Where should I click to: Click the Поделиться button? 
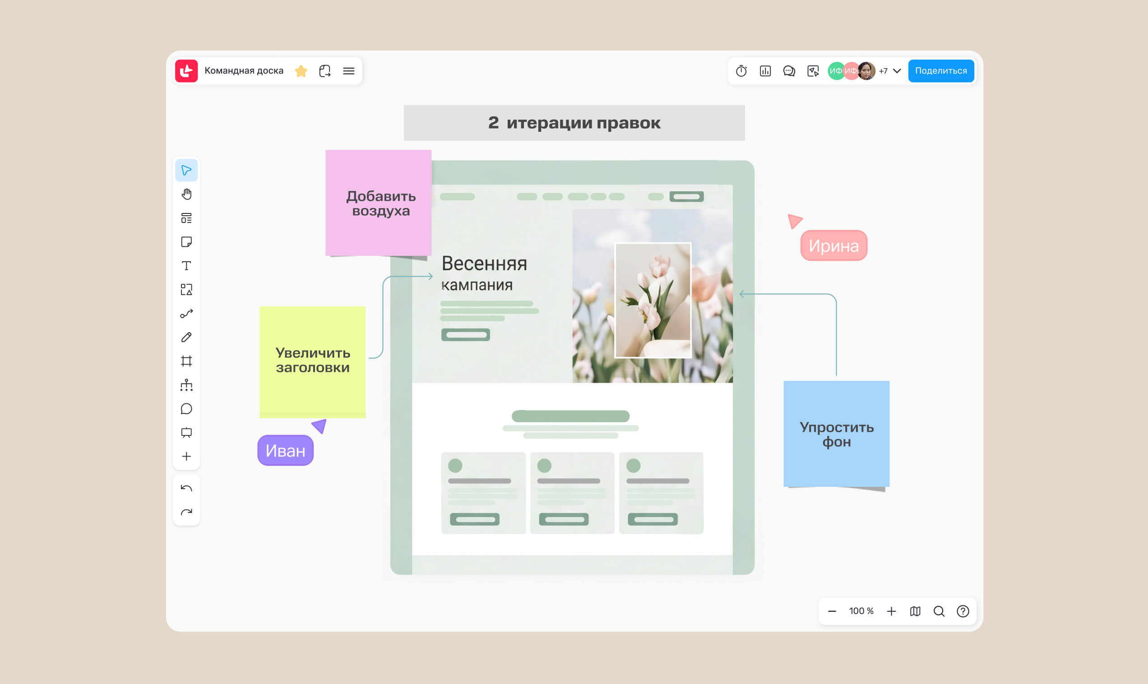coord(940,71)
